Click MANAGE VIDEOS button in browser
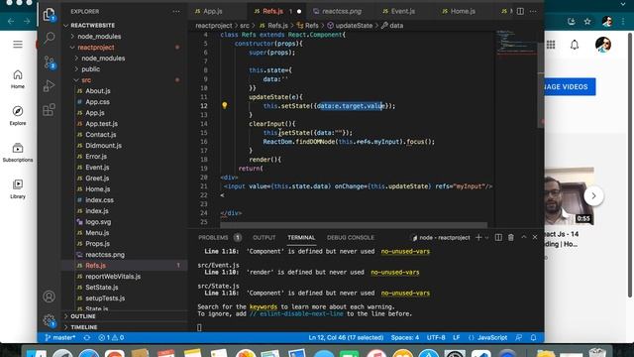This screenshot has width=634, height=357. (x=570, y=86)
